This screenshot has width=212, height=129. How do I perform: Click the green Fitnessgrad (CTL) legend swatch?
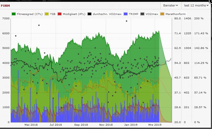(14, 14)
